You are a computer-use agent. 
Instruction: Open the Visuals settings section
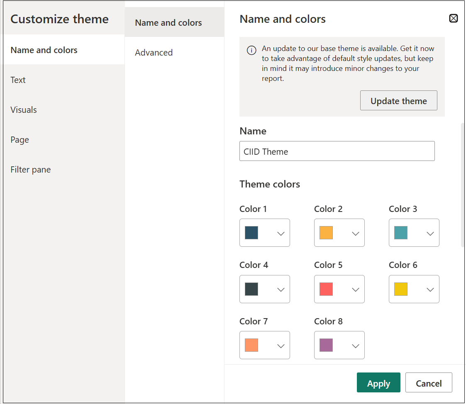[24, 110]
